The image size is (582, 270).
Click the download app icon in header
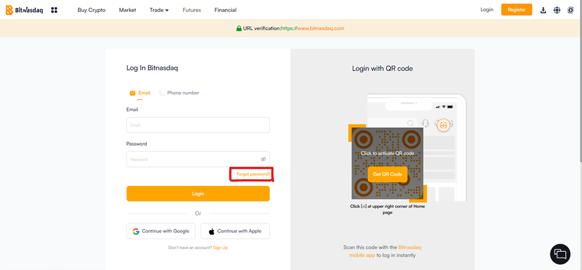pos(543,10)
